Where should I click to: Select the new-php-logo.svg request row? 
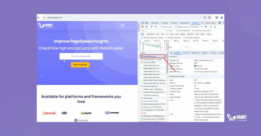(x=153, y=86)
